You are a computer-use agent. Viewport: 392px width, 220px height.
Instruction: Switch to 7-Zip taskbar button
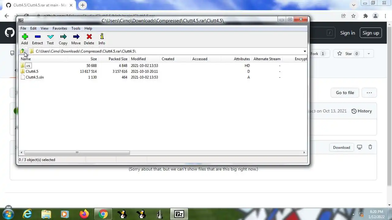(179, 214)
